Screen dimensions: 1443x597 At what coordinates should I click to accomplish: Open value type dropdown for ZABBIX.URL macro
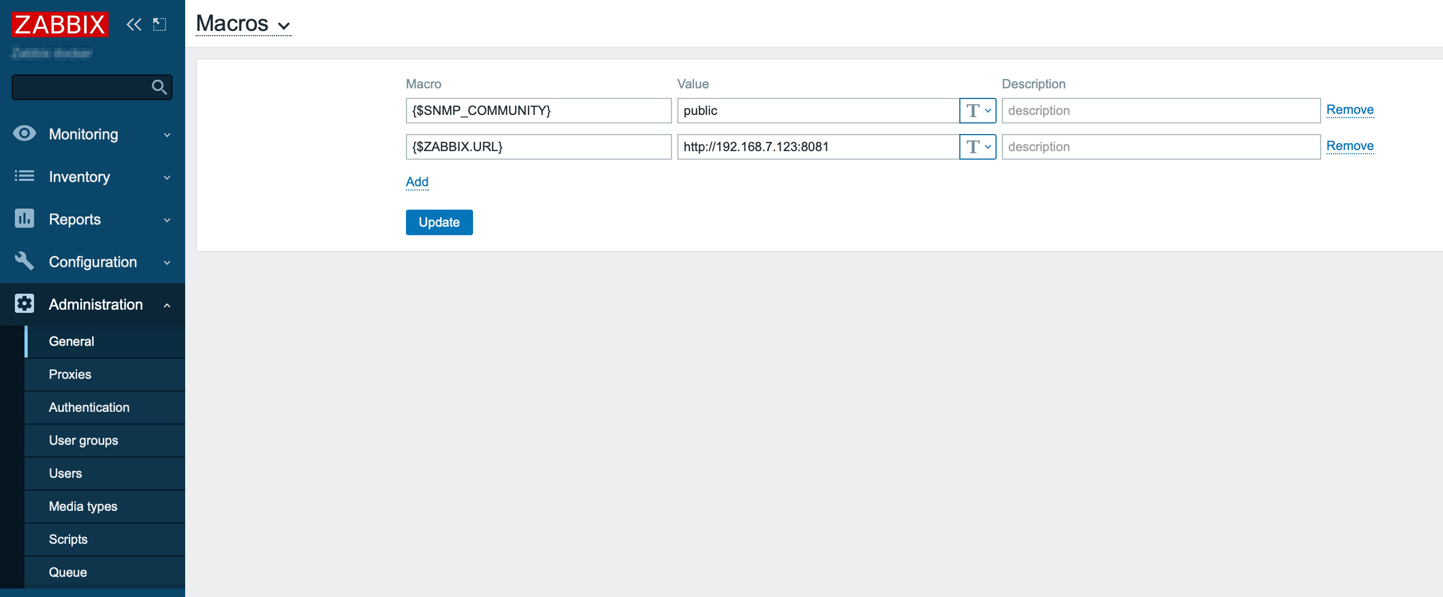(x=977, y=147)
